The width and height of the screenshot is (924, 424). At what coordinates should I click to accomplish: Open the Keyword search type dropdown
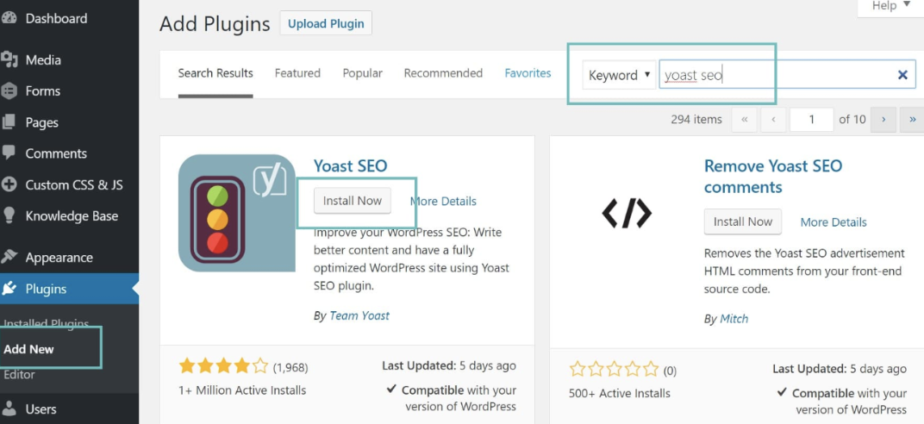click(x=618, y=75)
